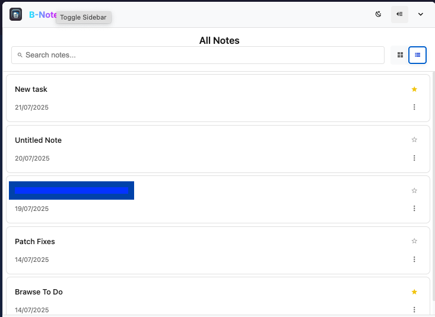This screenshot has width=435, height=317.
Task: Open three-dot menu for 19/07/2025 note
Action: 414,209
